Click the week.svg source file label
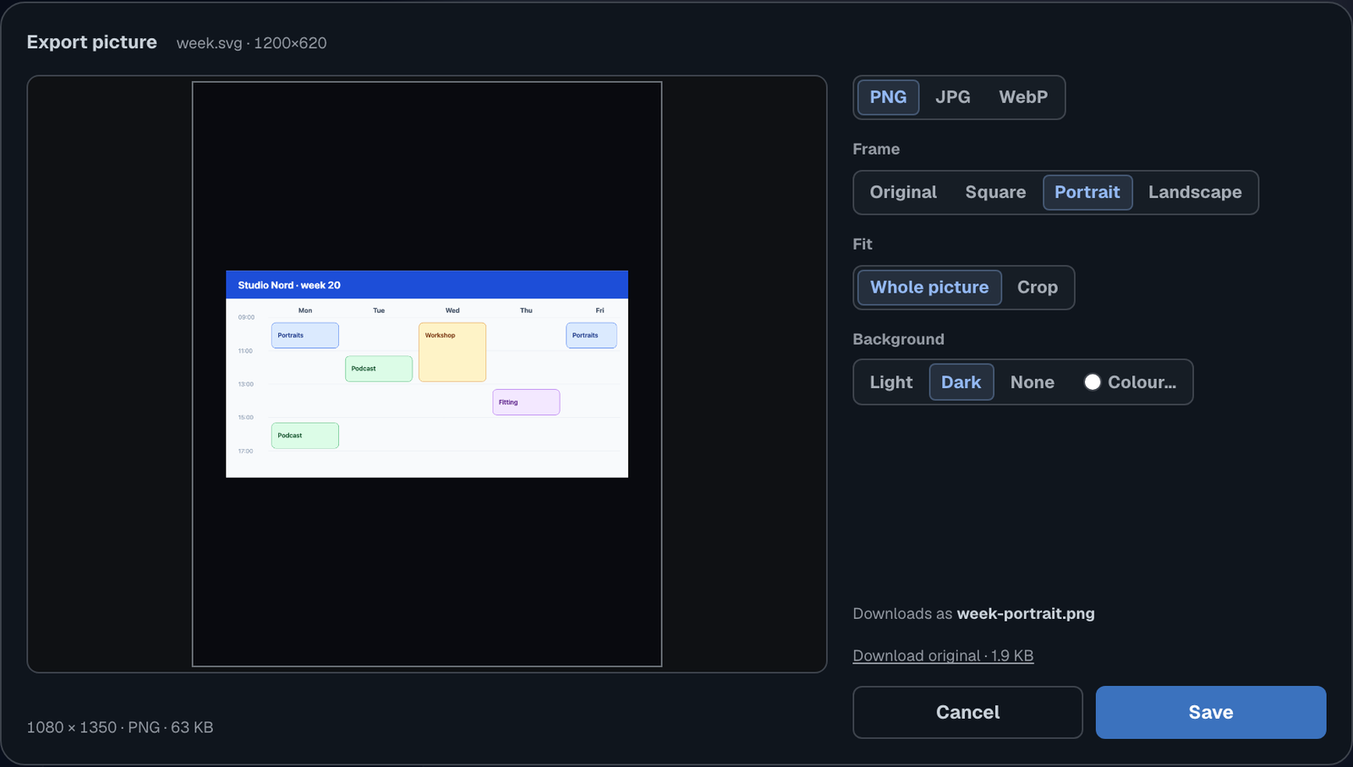Image resolution: width=1353 pixels, height=767 pixels. coord(209,43)
